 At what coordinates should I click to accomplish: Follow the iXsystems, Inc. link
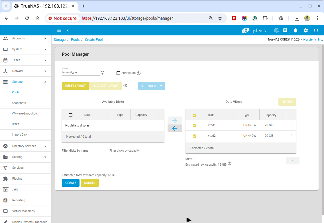pos(313,40)
